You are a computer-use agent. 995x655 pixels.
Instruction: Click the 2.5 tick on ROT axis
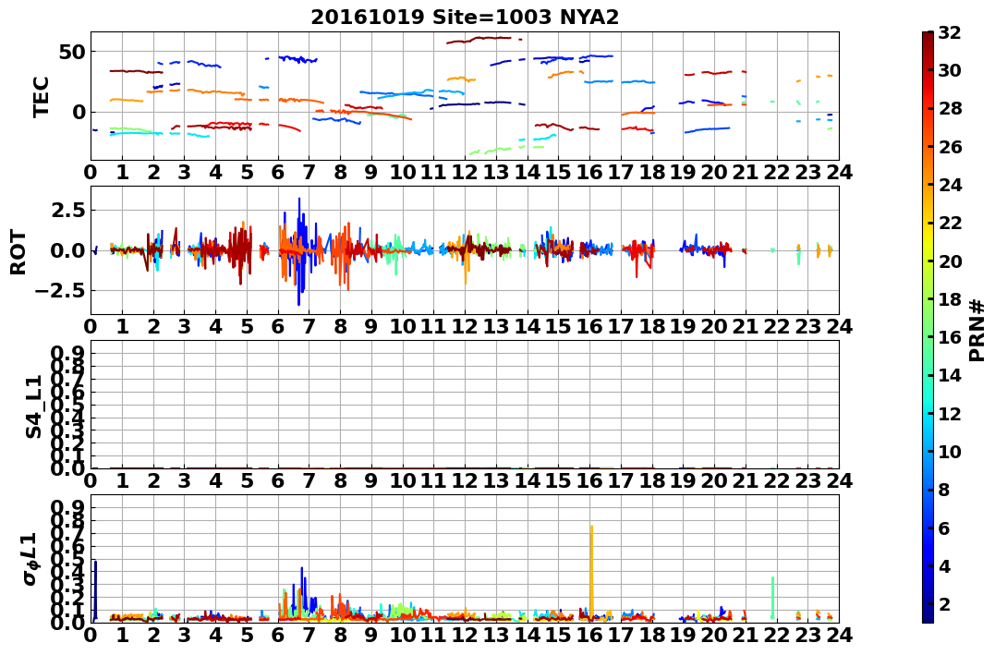click(68, 210)
